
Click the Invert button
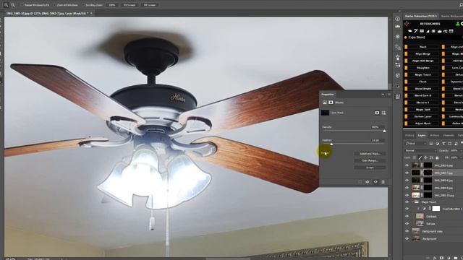tap(370, 168)
